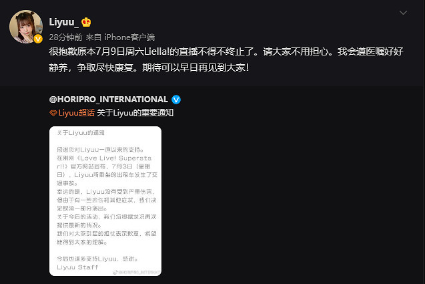425x284 pixels.
Task: Click the 关于Liyuu的通知 heading in image
Action: 81,133
